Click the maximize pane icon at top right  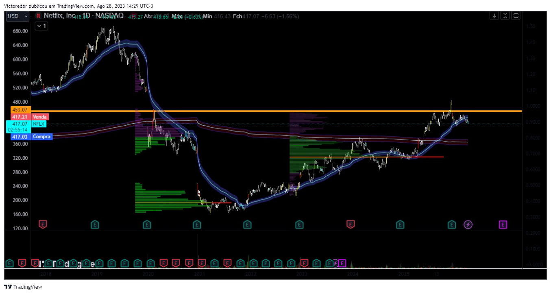(516, 16)
